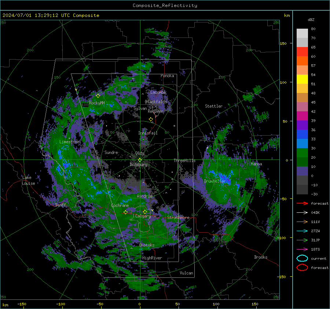Click the yellow diamond radar-center marker at Olds
This screenshot has width=330, height=309.
pyautogui.click(x=140, y=160)
